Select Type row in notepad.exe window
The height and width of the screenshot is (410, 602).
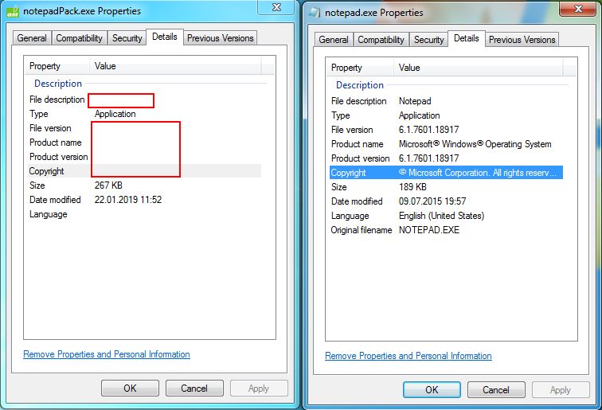446,115
